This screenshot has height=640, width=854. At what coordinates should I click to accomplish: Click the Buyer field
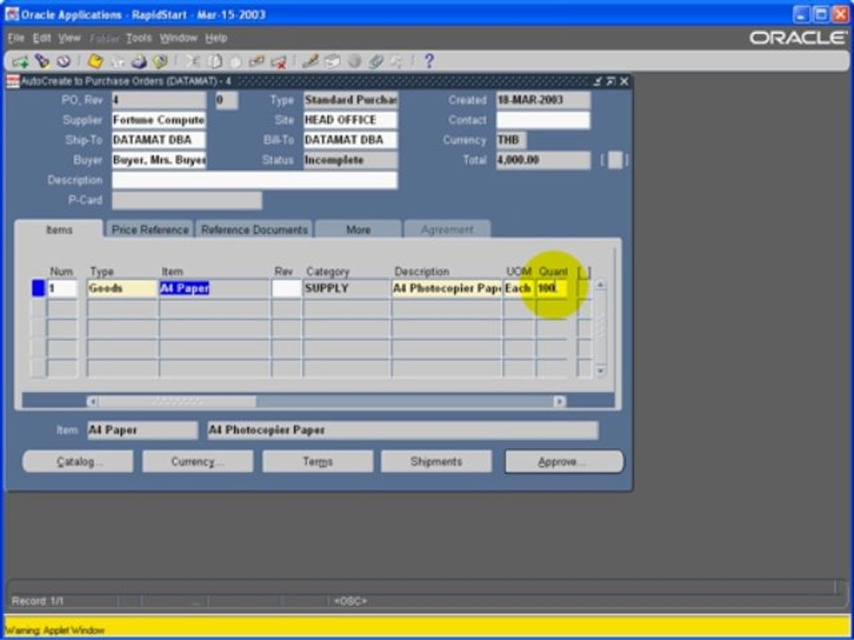[x=158, y=160]
